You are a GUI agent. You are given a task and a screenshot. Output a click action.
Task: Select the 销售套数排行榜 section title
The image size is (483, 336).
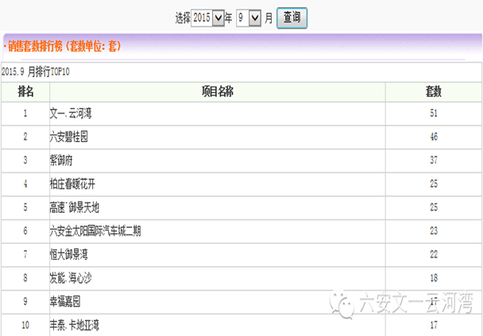64,46
